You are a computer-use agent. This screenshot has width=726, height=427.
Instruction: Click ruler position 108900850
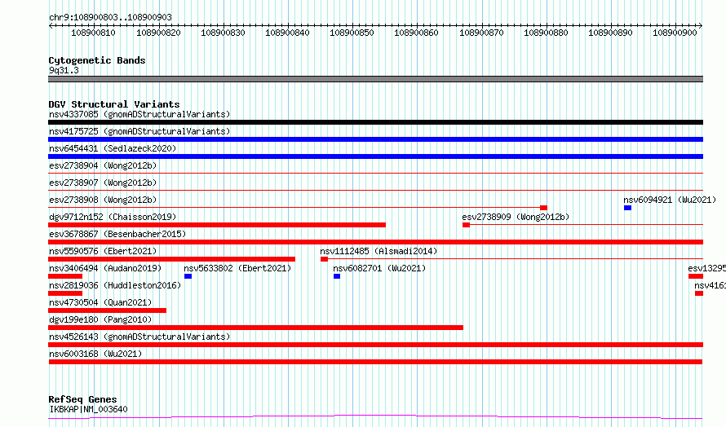click(x=352, y=33)
